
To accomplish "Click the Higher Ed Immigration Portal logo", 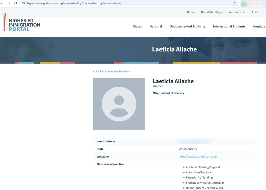I will (x=22, y=22).
